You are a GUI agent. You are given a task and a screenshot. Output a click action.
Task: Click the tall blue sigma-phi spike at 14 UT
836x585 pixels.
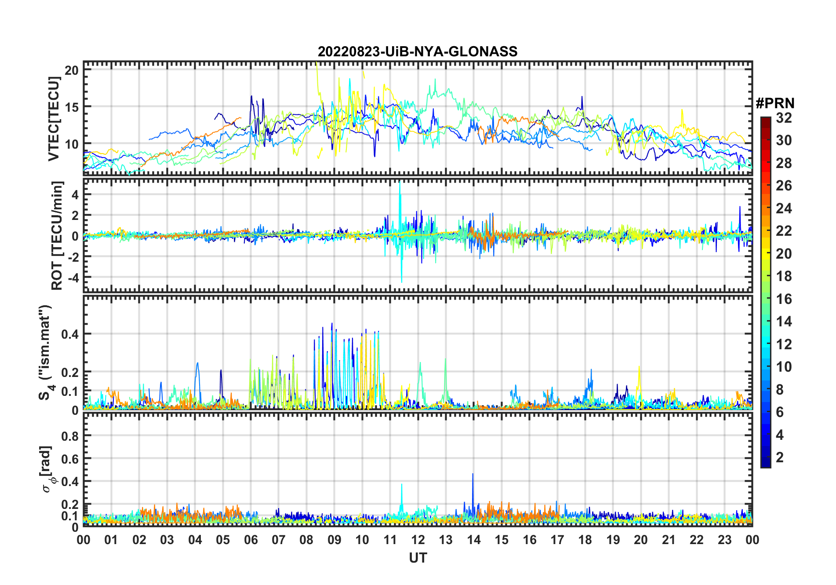473,476
